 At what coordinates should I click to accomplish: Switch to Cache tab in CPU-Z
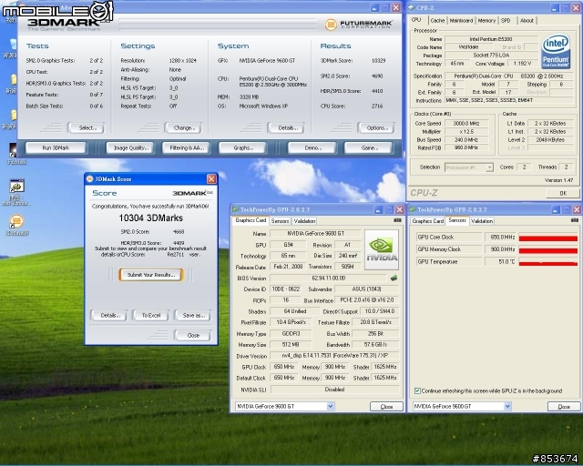[437, 21]
